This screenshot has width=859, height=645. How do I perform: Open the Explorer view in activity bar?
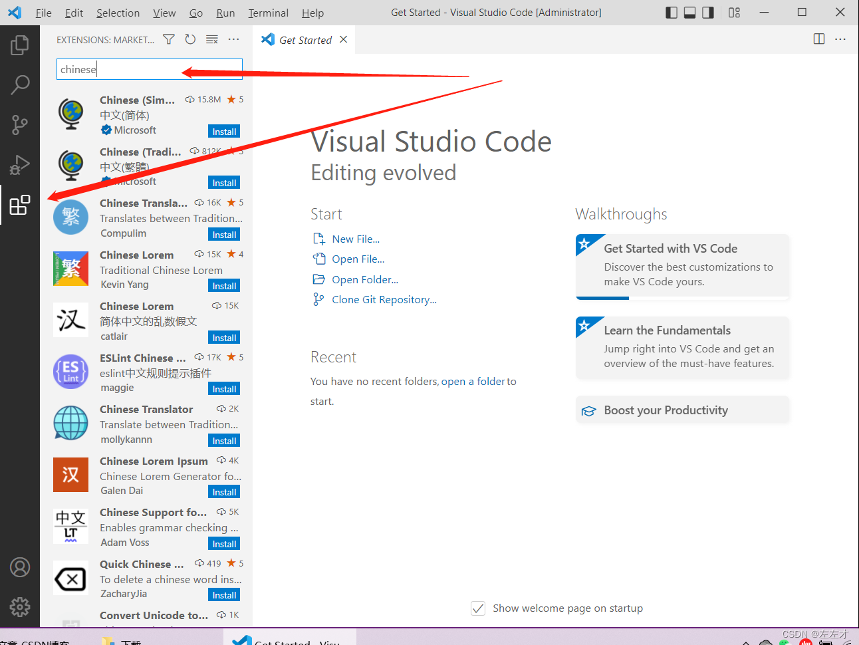tap(20, 45)
